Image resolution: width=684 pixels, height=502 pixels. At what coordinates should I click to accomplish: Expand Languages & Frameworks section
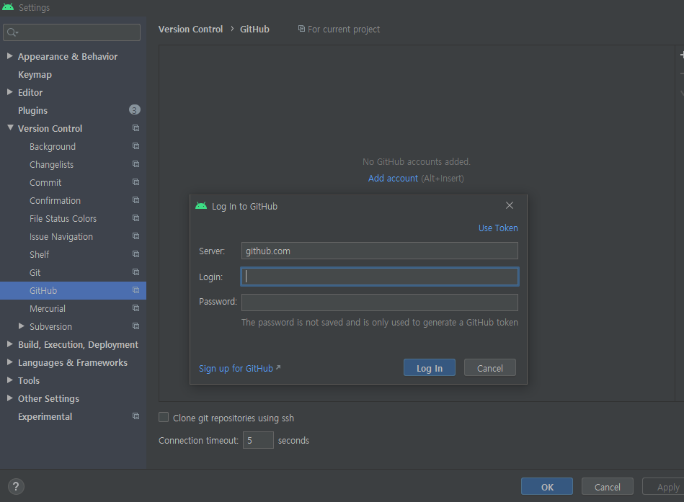(9, 362)
